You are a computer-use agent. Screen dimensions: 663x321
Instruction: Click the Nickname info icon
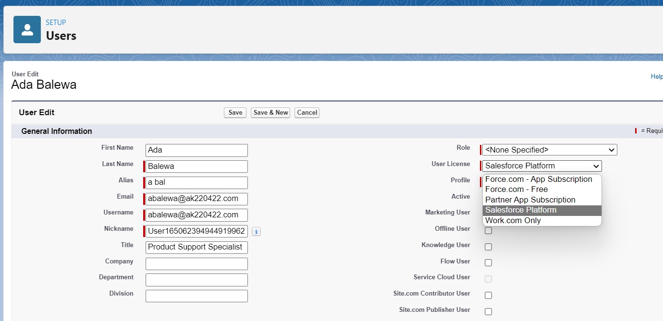click(256, 232)
